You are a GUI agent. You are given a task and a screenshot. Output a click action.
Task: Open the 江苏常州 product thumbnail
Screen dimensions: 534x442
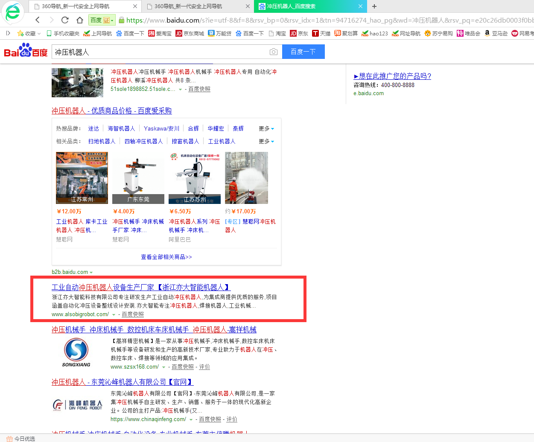click(82, 178)
